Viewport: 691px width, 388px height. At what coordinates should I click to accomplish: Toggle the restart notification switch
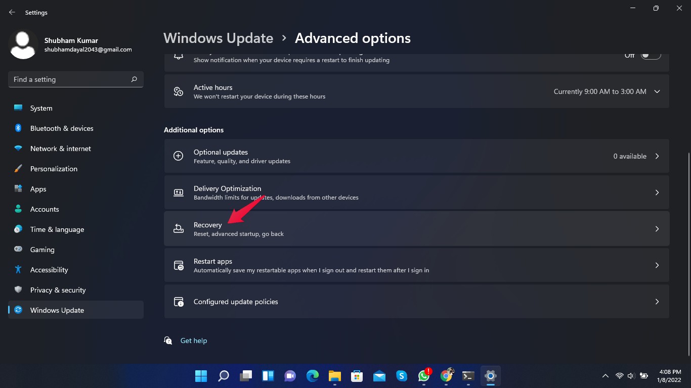coord(651,55)
